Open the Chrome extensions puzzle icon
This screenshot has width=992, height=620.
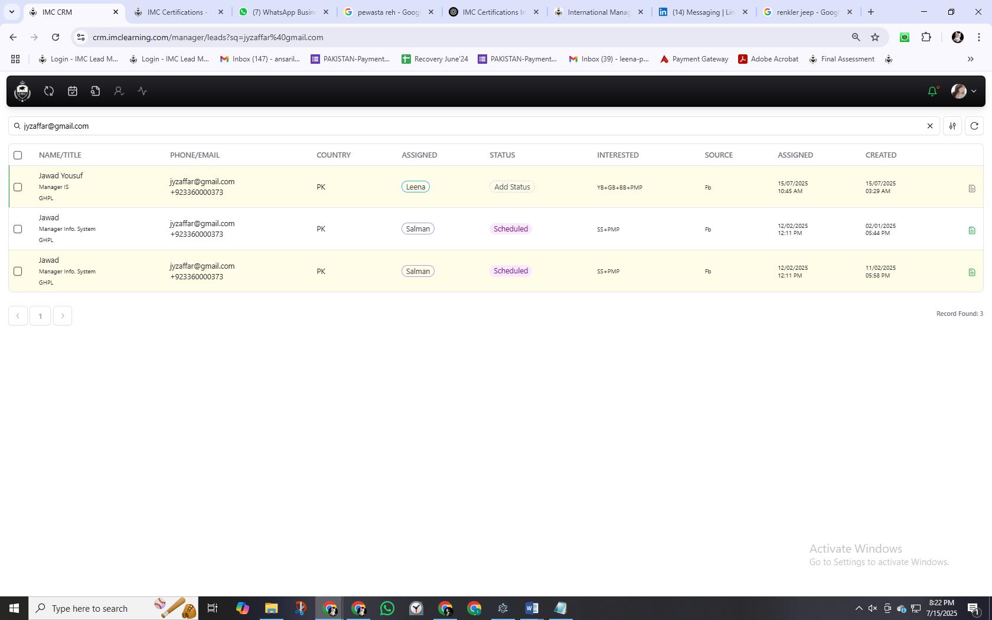pyautogui.click(x=926, y=37)
